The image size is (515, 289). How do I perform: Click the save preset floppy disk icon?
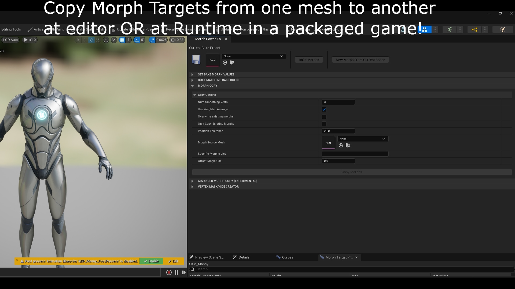pos(196,60)
